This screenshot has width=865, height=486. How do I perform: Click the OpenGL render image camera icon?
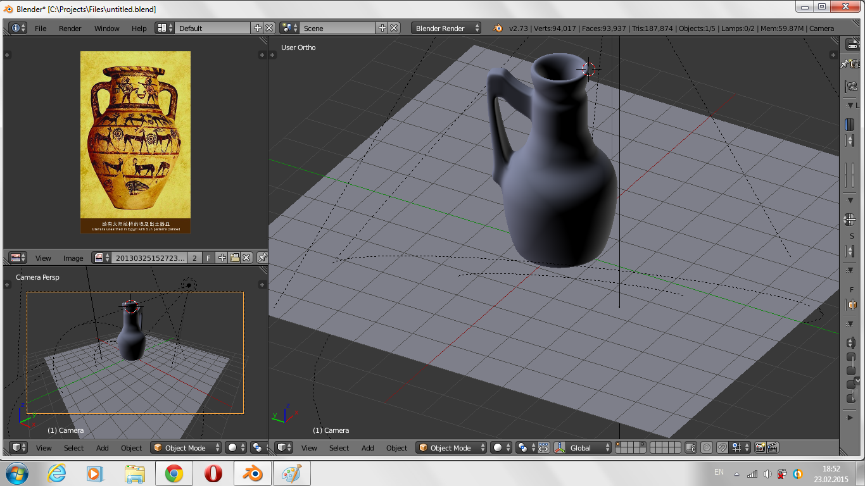[x=760, y=448]
